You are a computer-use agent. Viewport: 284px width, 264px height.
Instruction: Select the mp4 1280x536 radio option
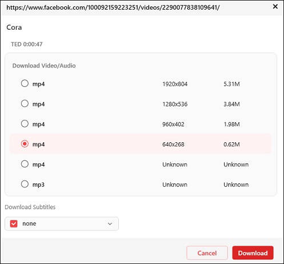click(x=25, y=103)
